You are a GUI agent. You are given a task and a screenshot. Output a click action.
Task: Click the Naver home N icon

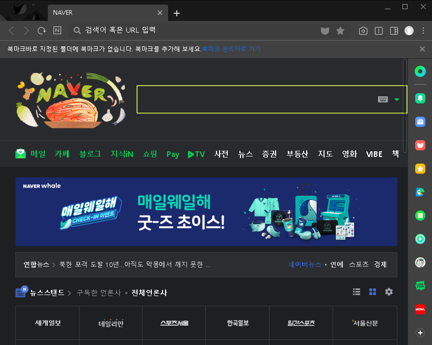[x=57, y=30]
